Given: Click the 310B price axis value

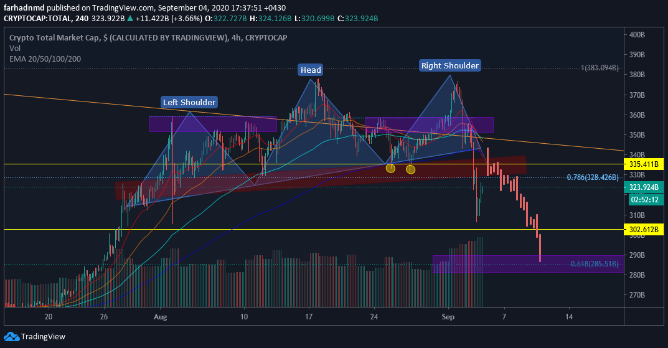Looking at the screenshot, I should click(637, 215).
